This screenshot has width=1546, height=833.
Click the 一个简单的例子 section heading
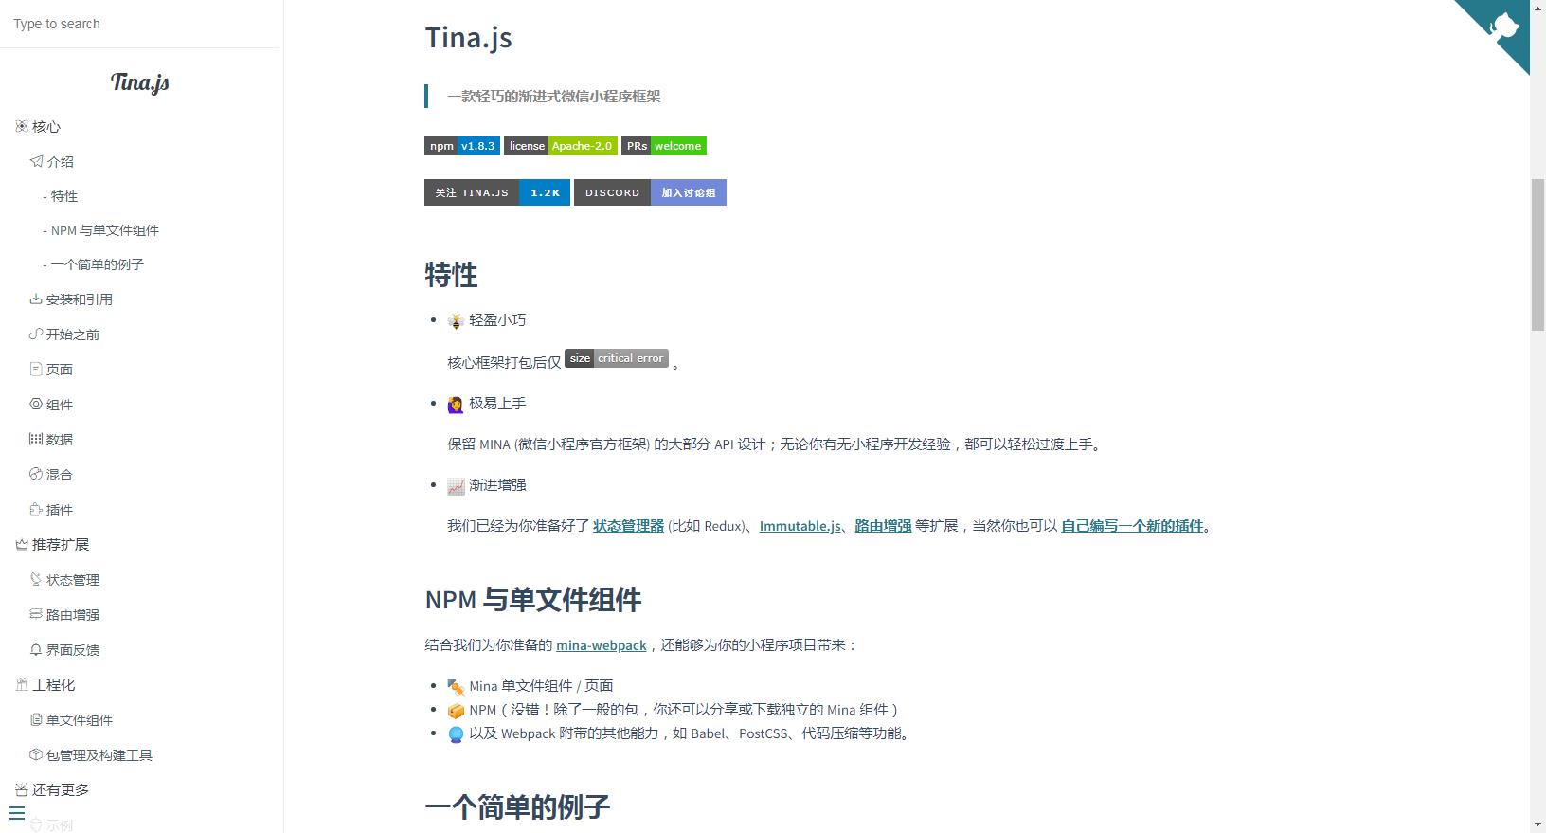coord(517,807)
